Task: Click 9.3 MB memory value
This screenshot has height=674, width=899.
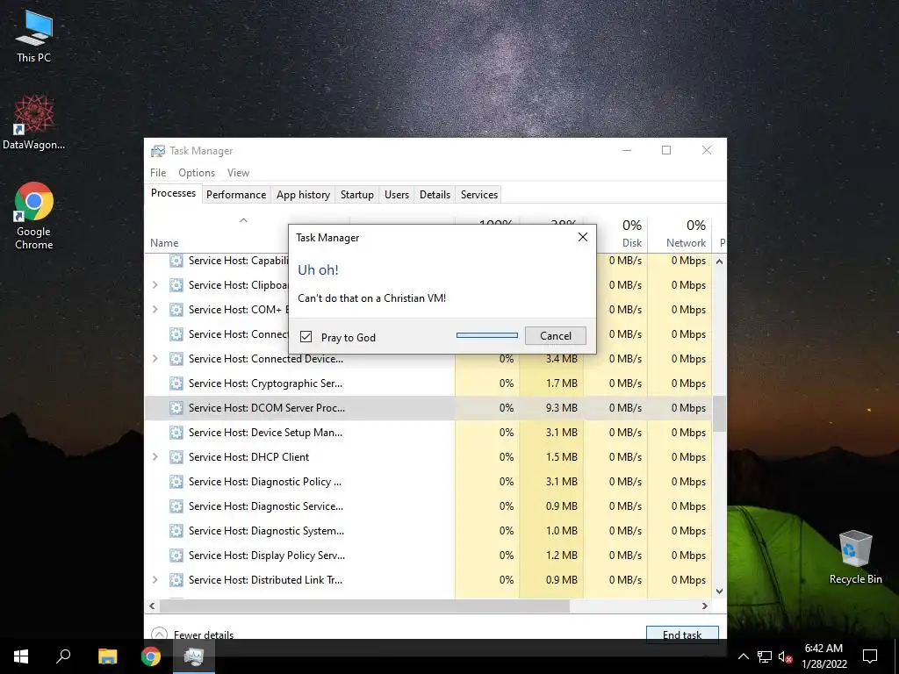Action: click(561, 408)
